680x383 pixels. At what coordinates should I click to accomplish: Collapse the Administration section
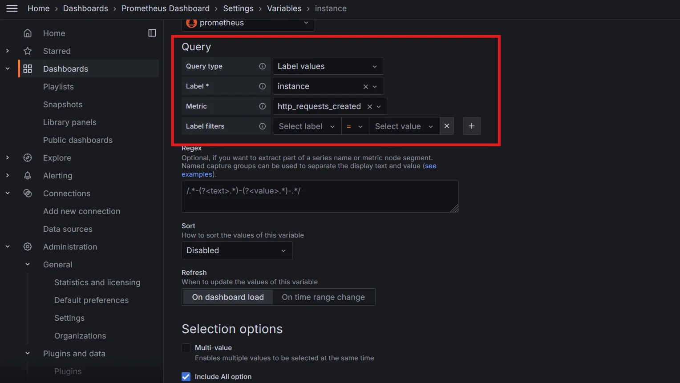click(x=8, y=247)
